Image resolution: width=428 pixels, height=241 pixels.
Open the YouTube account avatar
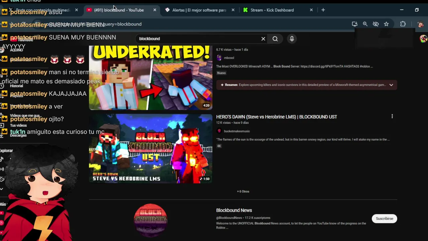point(423,38)
